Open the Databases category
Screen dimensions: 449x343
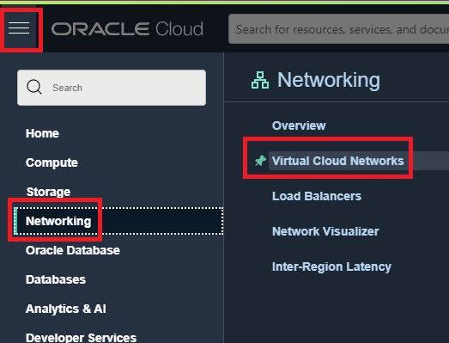coord(56,279)
